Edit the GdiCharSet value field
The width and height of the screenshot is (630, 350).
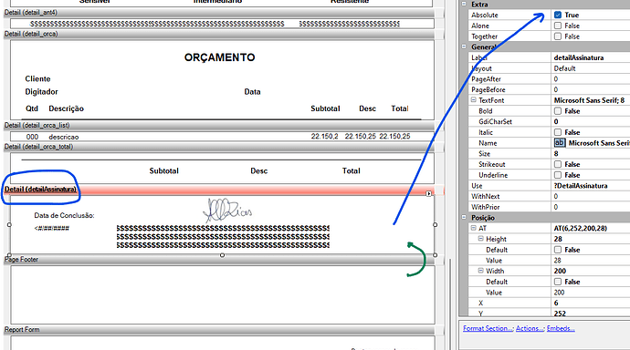click(591, 121)
